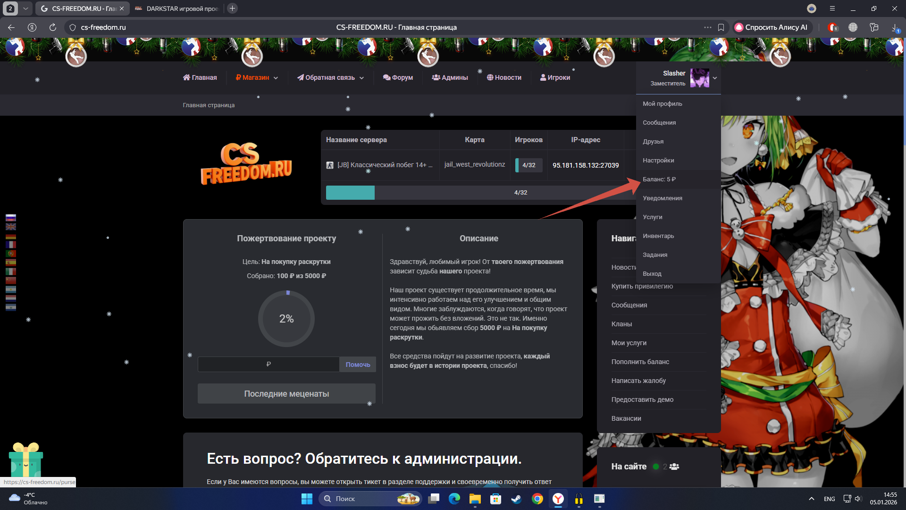Collapse the user menu chevron

tap(715, 78)
